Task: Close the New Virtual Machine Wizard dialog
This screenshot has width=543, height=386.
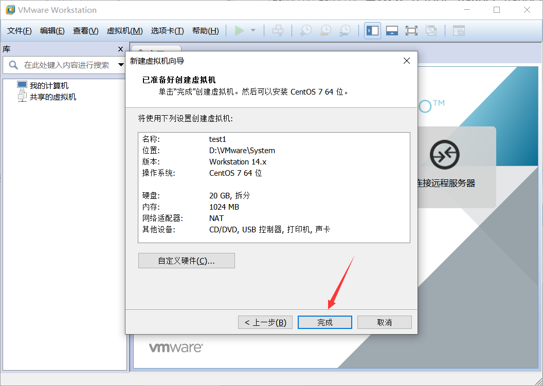Action: click(407, 61)
